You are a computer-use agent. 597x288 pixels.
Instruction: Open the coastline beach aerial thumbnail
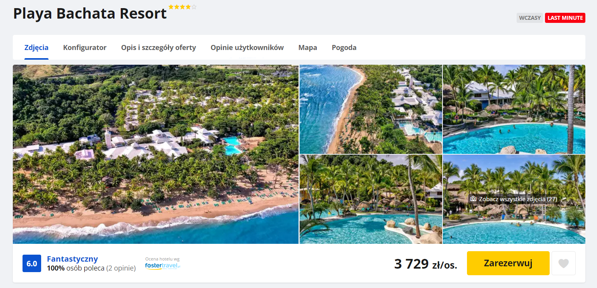(x=371, y=109)
